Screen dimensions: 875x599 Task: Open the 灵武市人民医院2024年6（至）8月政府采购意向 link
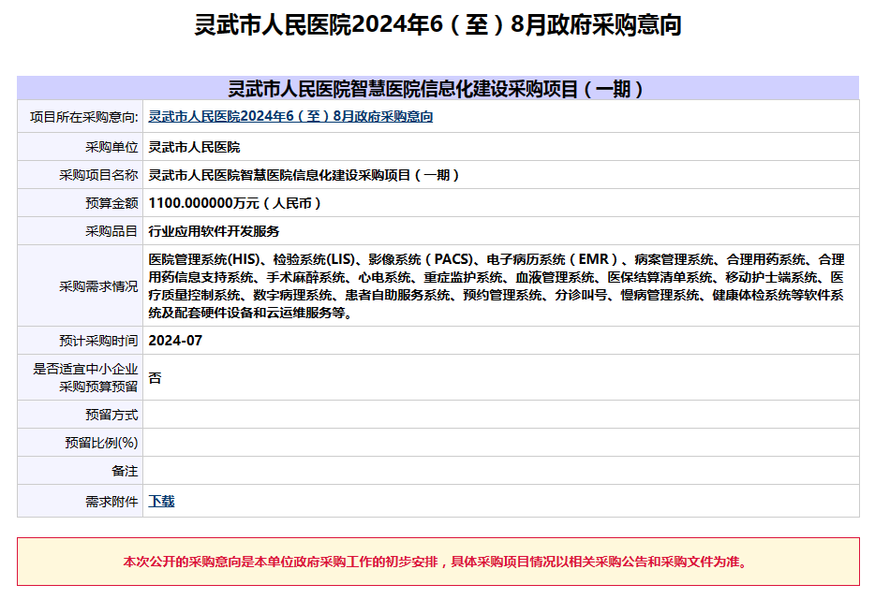(x=290, y=117)
